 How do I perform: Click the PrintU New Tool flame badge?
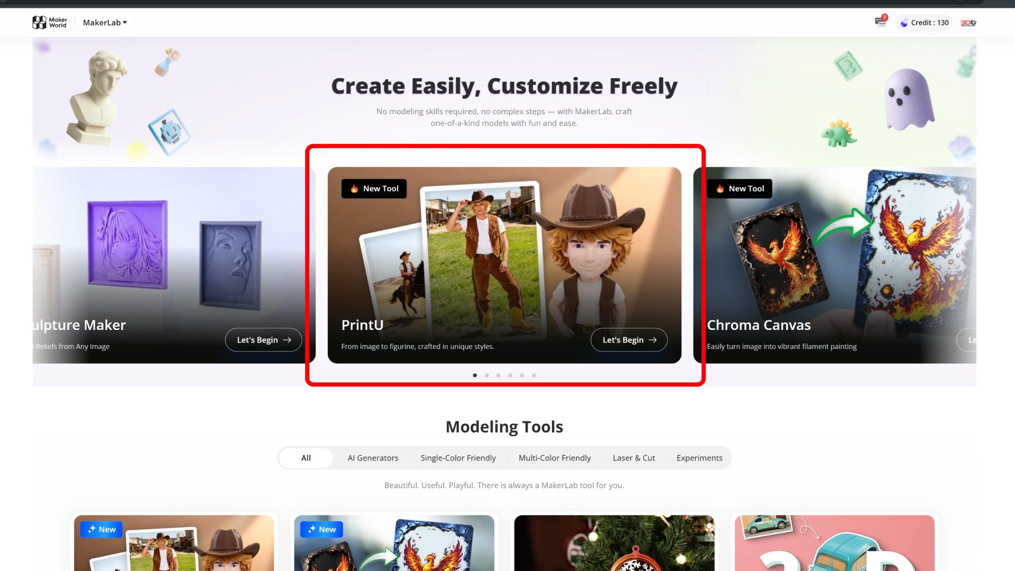[374, 189]
